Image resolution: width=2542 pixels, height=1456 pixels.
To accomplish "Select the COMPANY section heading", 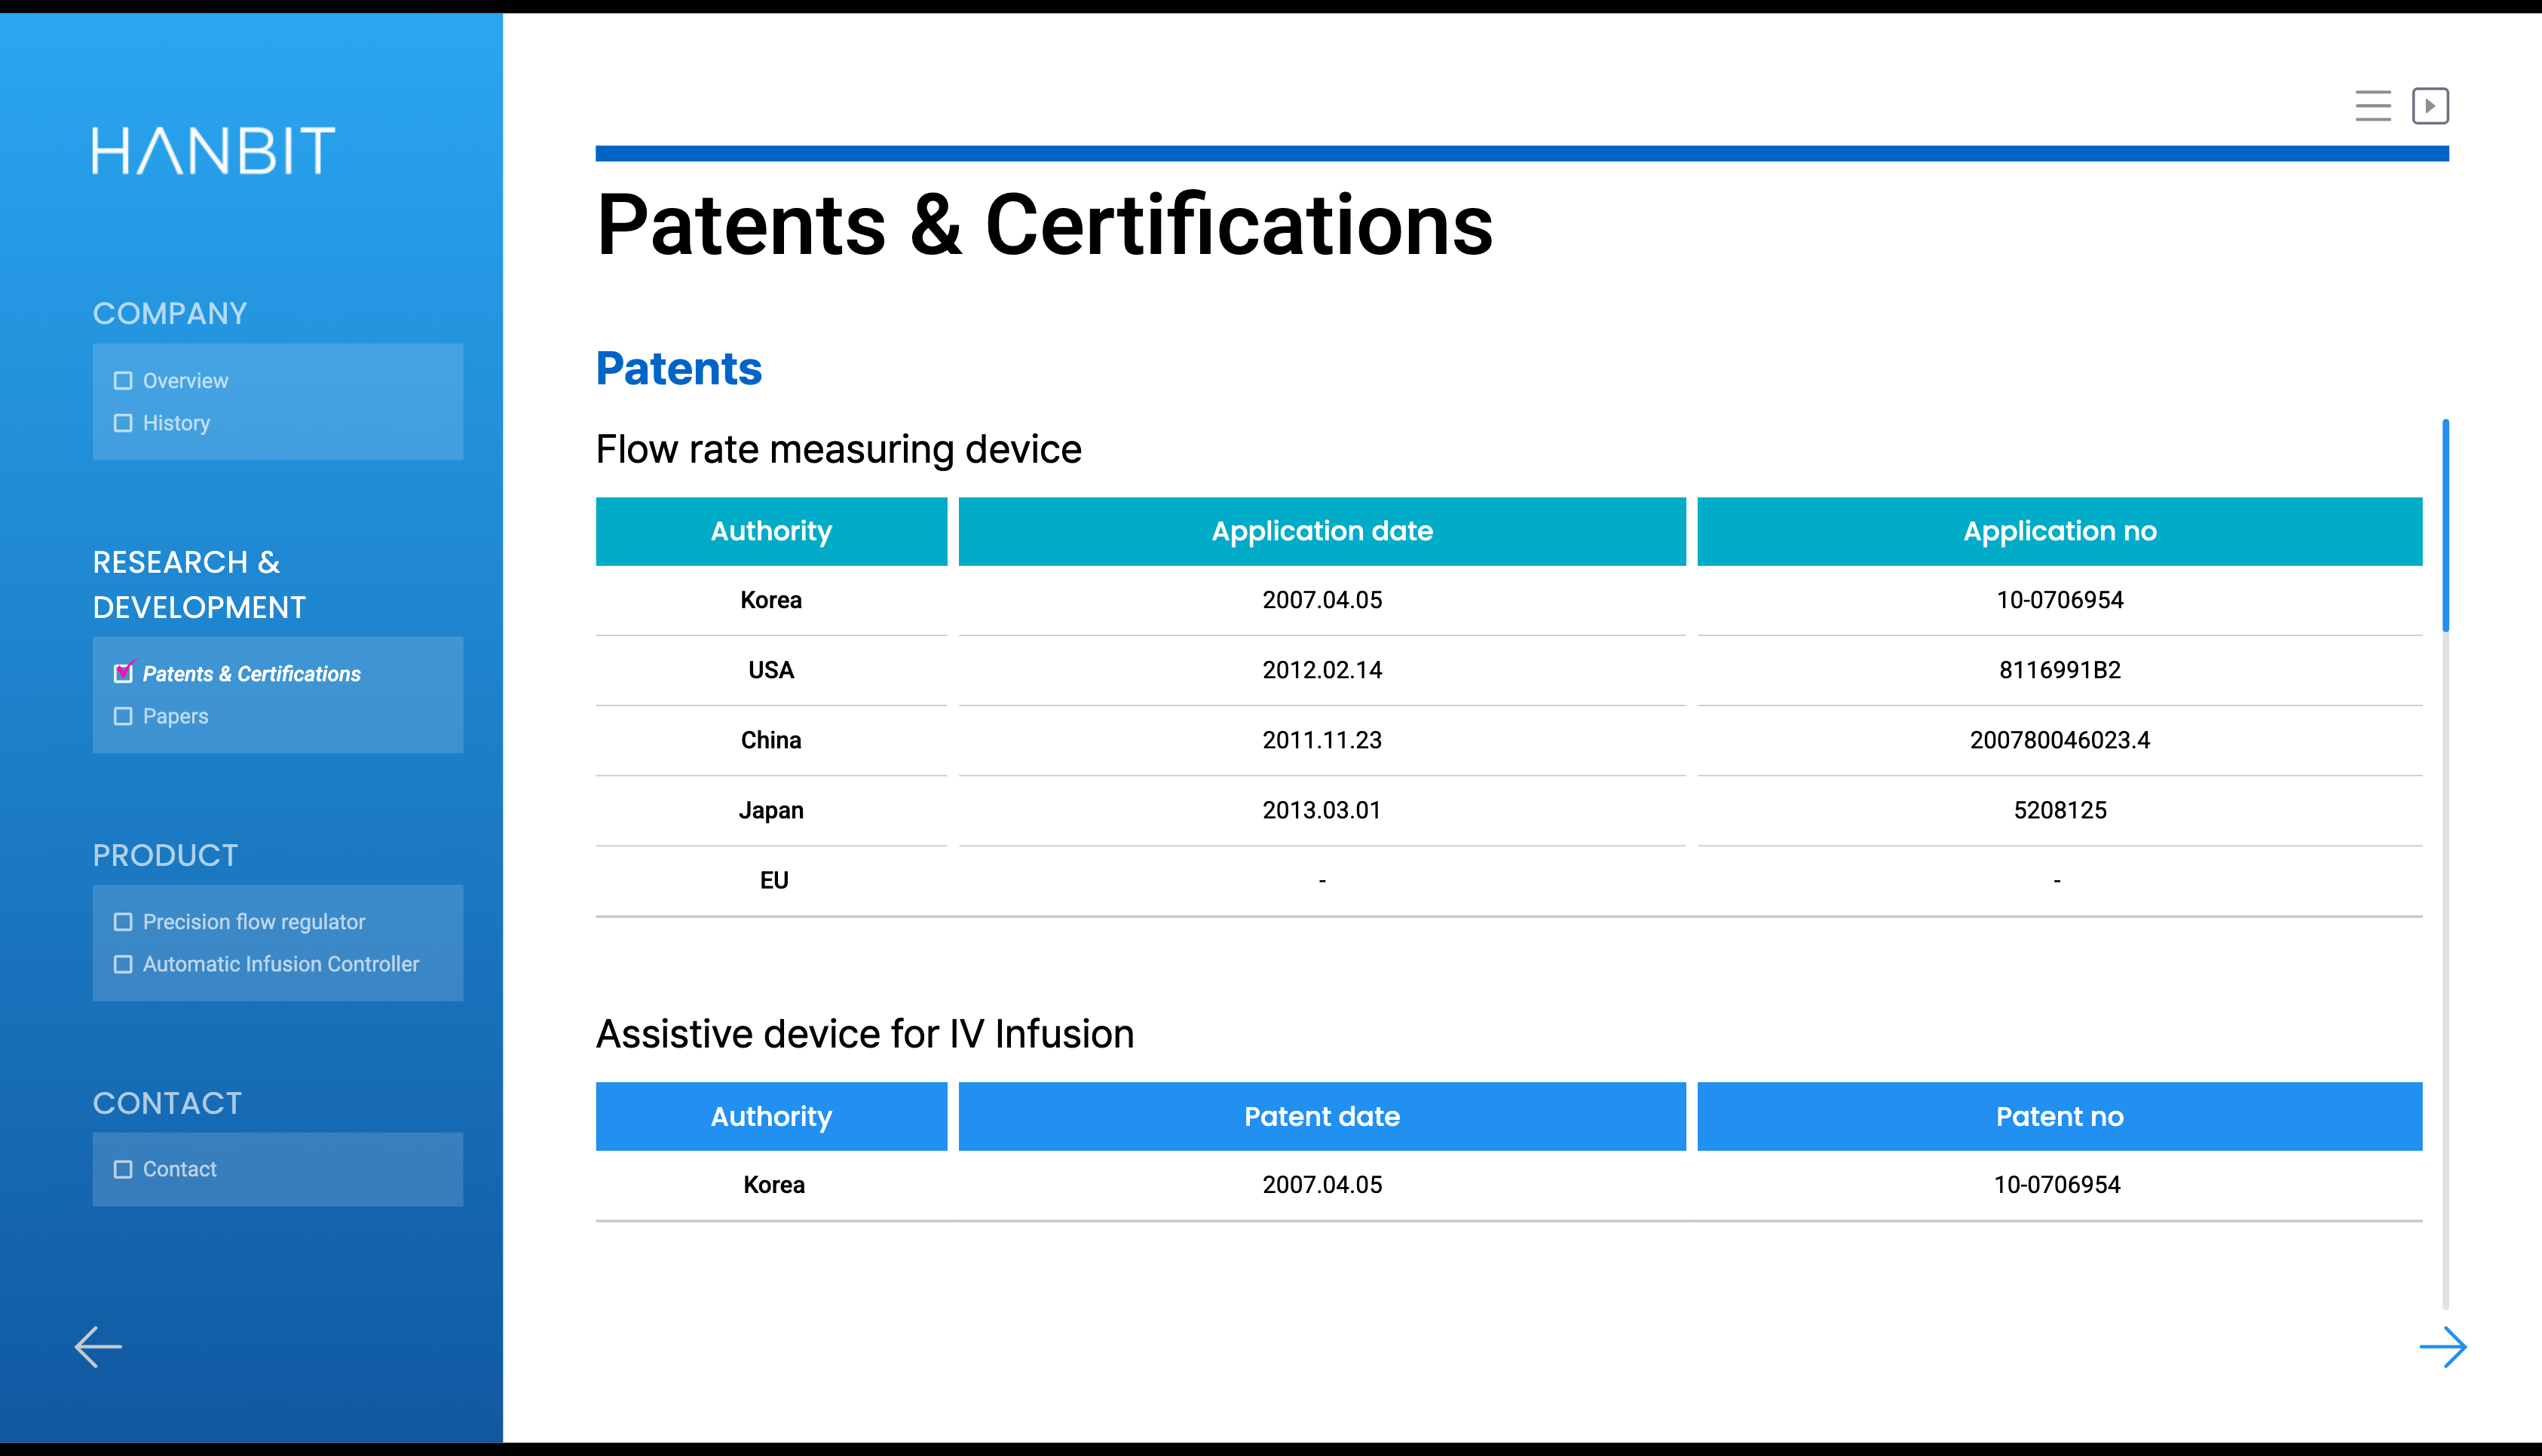I will click(170, 314).
